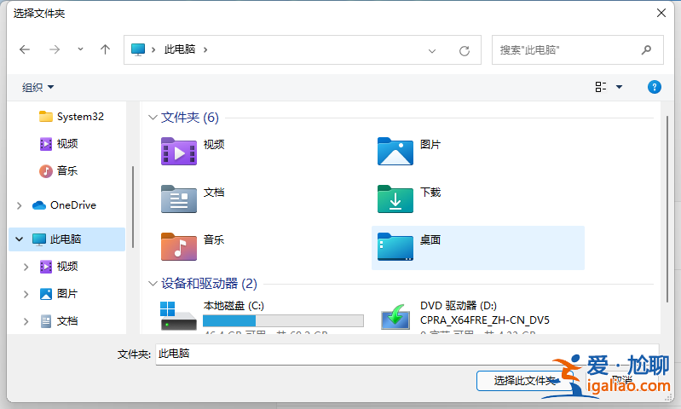Select OneDrive in navigation pane

(x=64, y=205)
